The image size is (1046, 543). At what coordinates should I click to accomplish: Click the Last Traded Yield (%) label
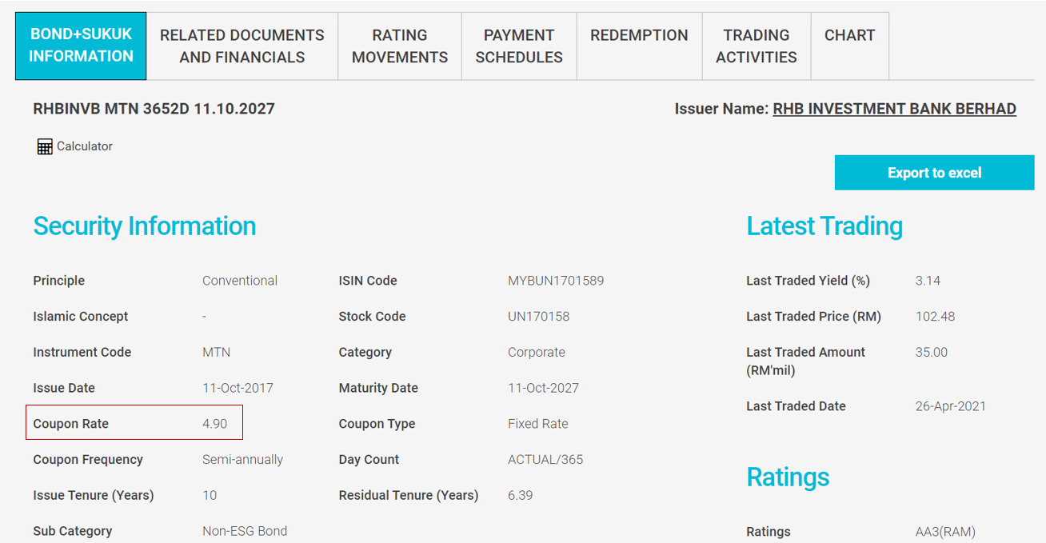pyautogui.click(x=808, y=281)
